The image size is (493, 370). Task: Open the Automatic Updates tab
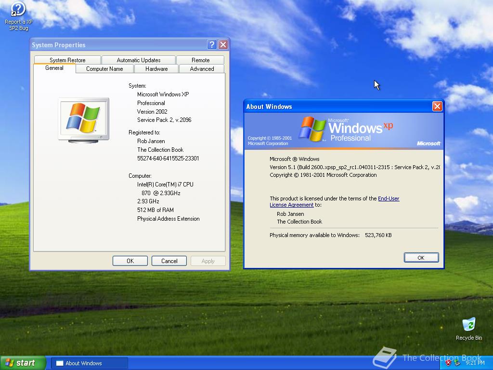[x=139, y=60]
